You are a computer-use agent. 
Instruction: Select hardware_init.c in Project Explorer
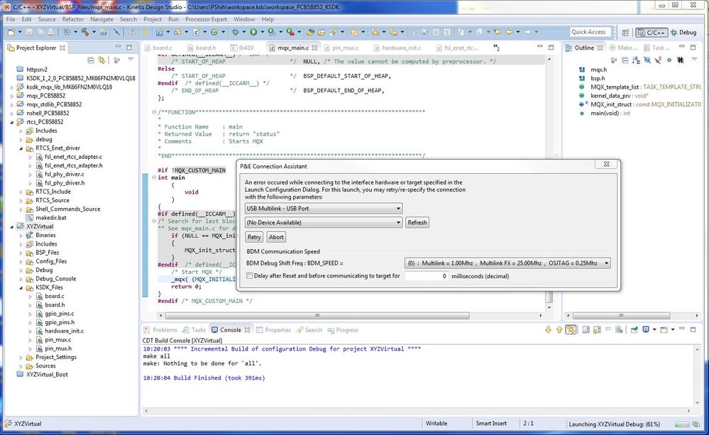point(64,331)
